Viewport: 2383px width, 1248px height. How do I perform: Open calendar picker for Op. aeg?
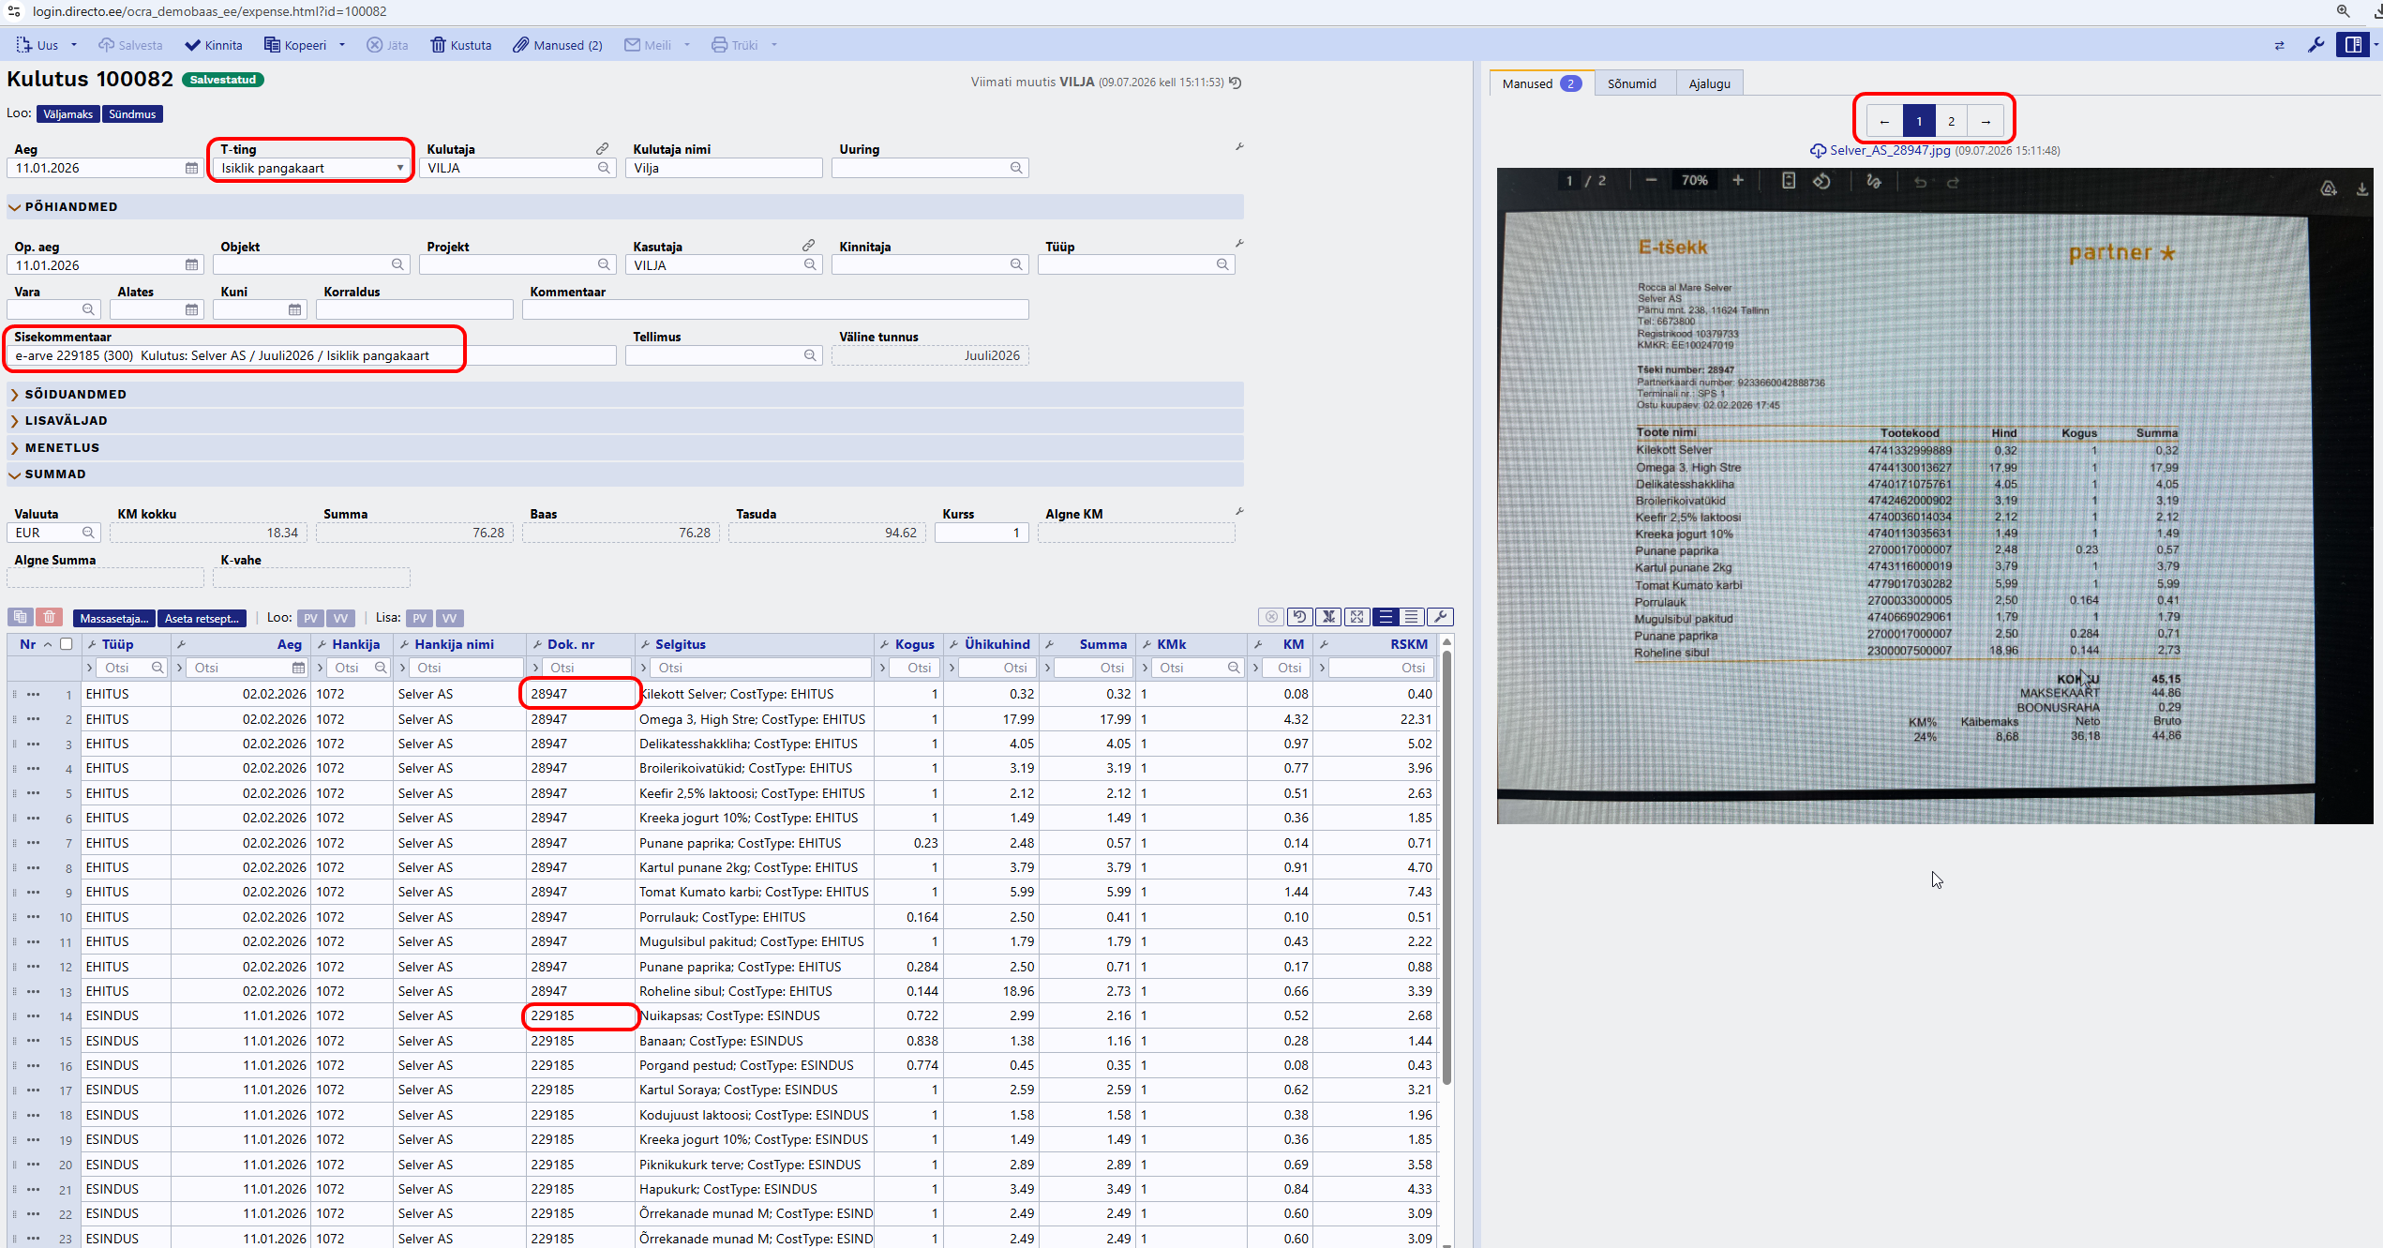tap(192, 265)
